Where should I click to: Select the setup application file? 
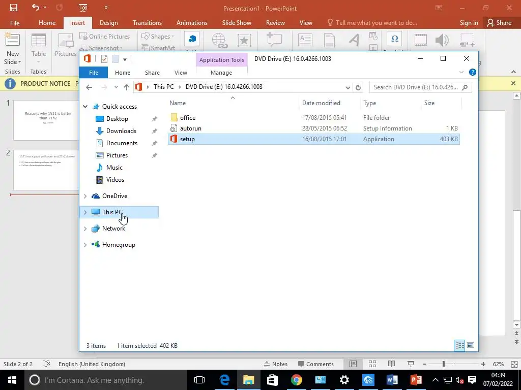[314, 139]
